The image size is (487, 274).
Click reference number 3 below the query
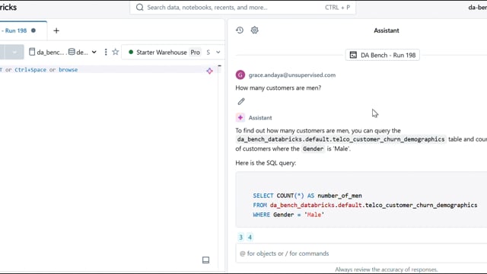[x=240, y=237]
